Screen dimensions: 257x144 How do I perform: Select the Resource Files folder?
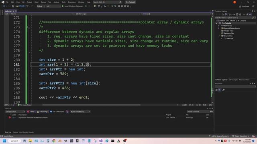(229, 33)
